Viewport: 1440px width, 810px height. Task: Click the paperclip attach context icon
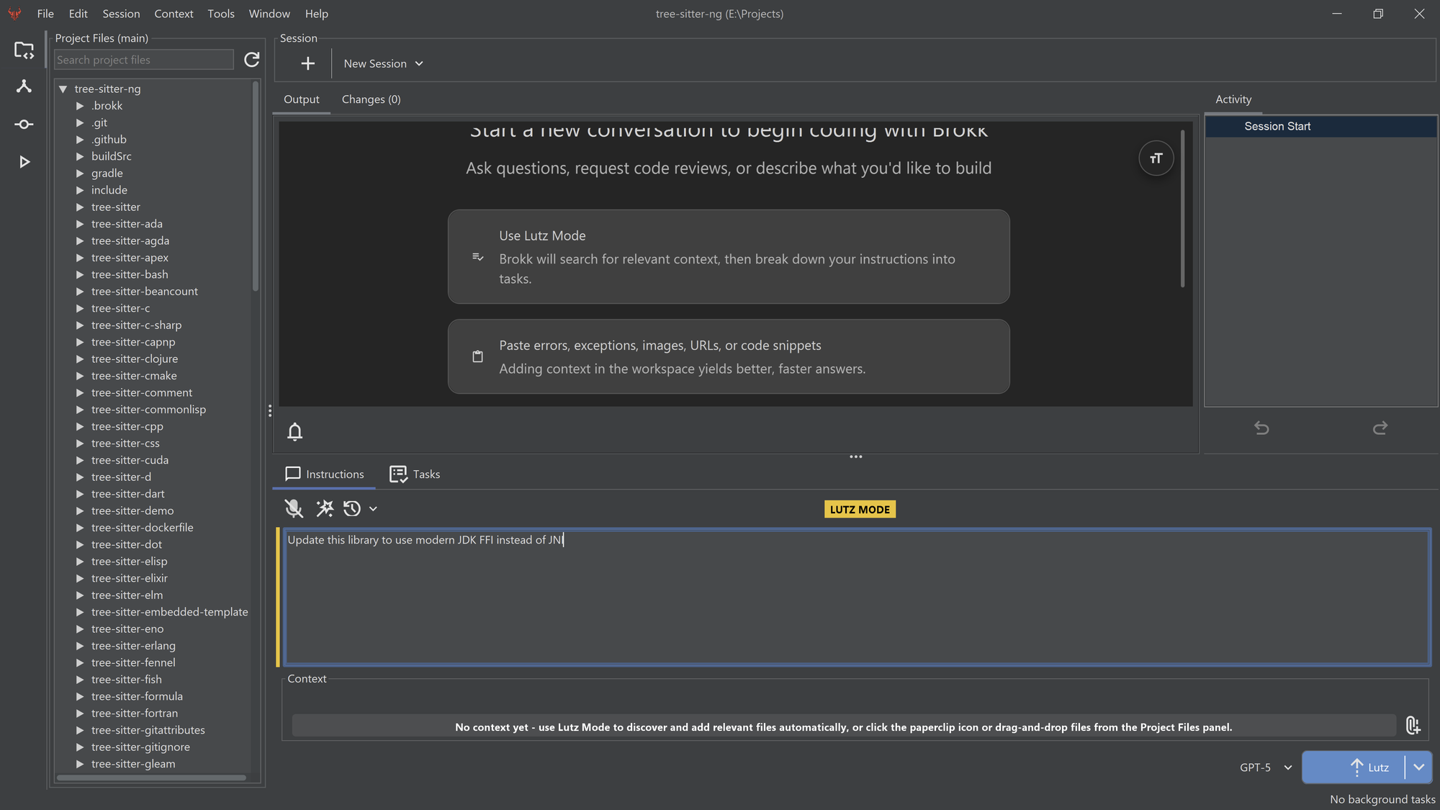click(1413, 725)
